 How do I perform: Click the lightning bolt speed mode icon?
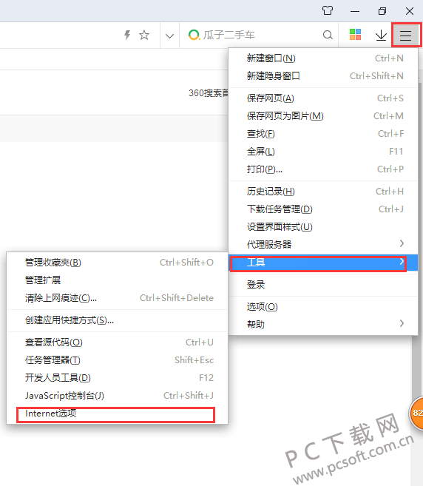tap(127, 35)
